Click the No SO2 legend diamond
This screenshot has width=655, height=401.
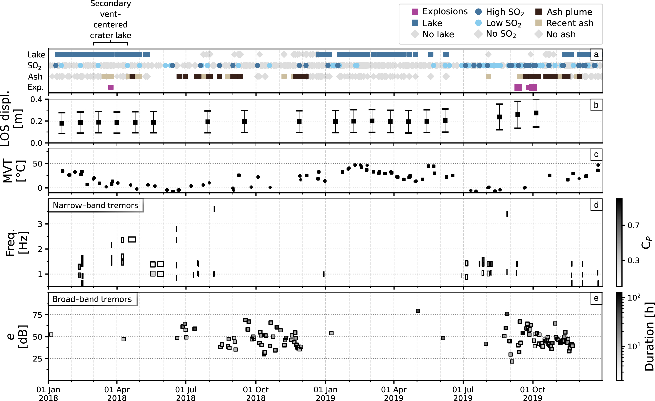478,34
